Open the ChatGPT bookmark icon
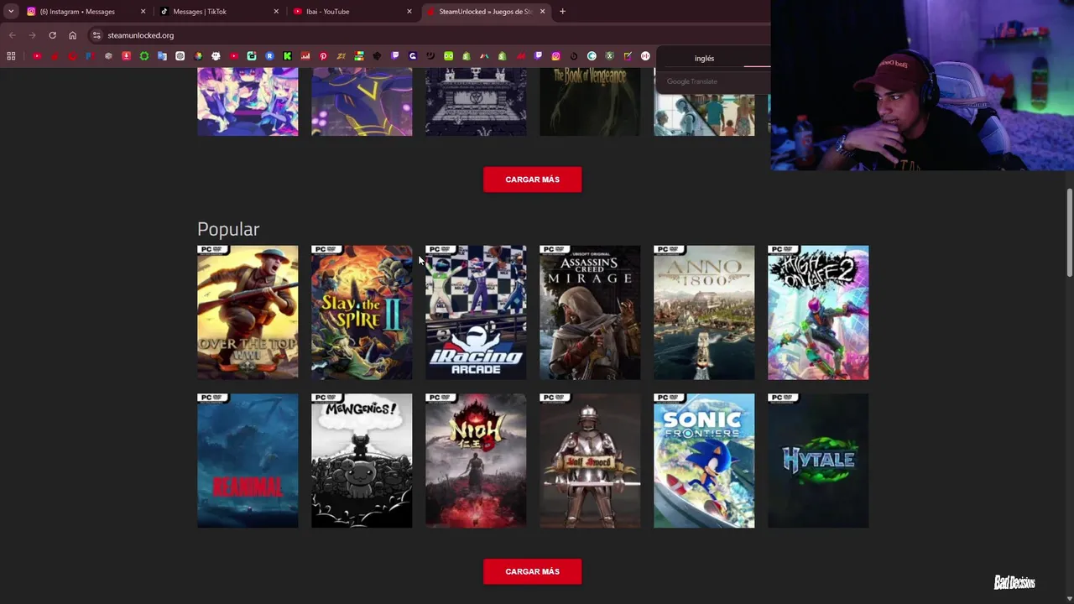 180,56
